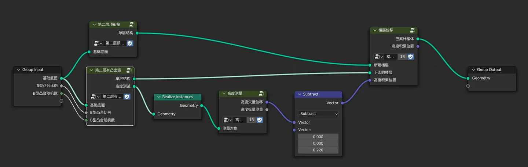Click the Geometry output socket of Realize Instances

click(x=202, y=106)
